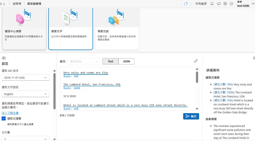Click the '(順位分數: 76%)' score in details
Screen dimensions: 255x141
pos(223,100)
